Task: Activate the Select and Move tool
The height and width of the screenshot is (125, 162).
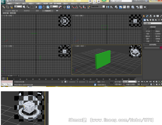Action: click(x=40, y=7)
